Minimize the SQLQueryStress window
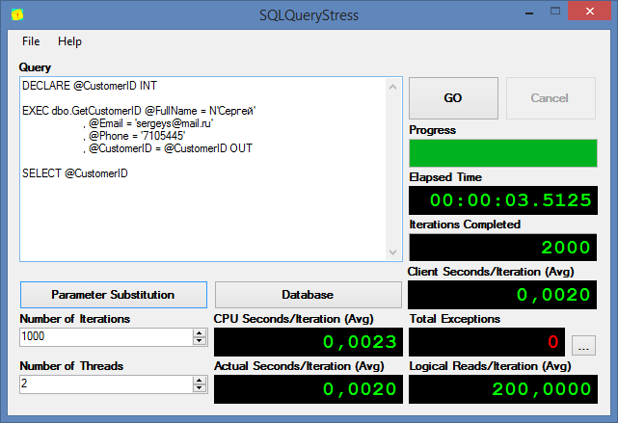Viewport: 618px width, 423px height. click(529, 12)
